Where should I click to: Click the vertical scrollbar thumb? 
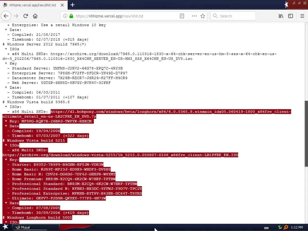306,134
